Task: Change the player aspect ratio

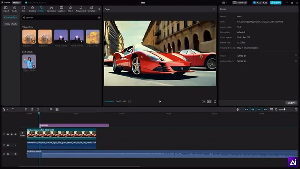Action: tap(209, 101)
